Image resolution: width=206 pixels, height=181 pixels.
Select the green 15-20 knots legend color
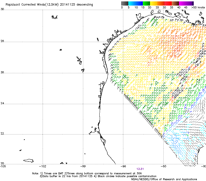click(146, 3)
